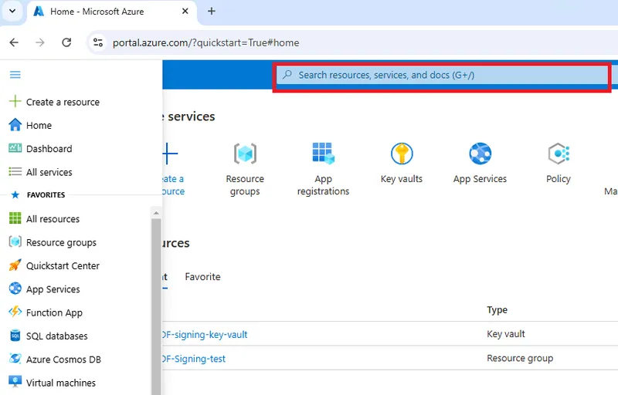Click the Azure Cosmos DB planet icon

click(x=15, y=359)
